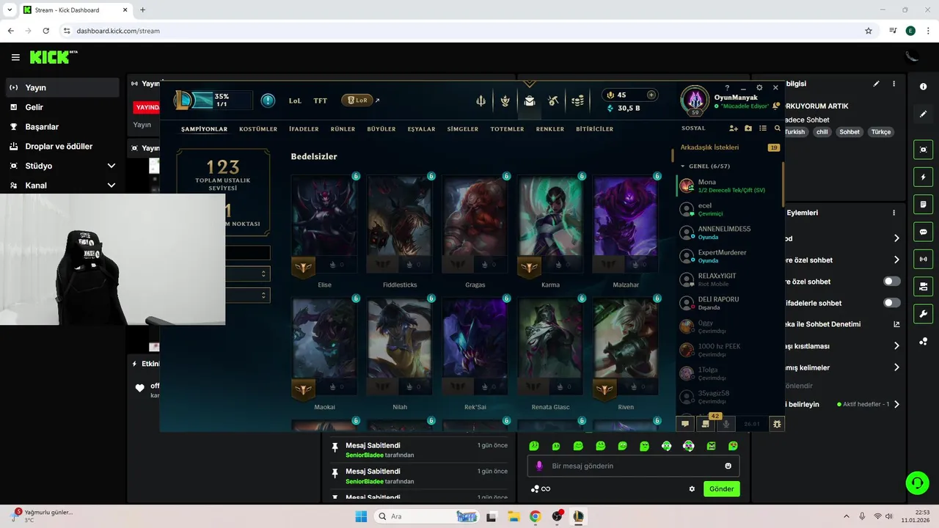939x528 pixels.
Task: Click League alert exclamation icon
Action: coord(268,100)
